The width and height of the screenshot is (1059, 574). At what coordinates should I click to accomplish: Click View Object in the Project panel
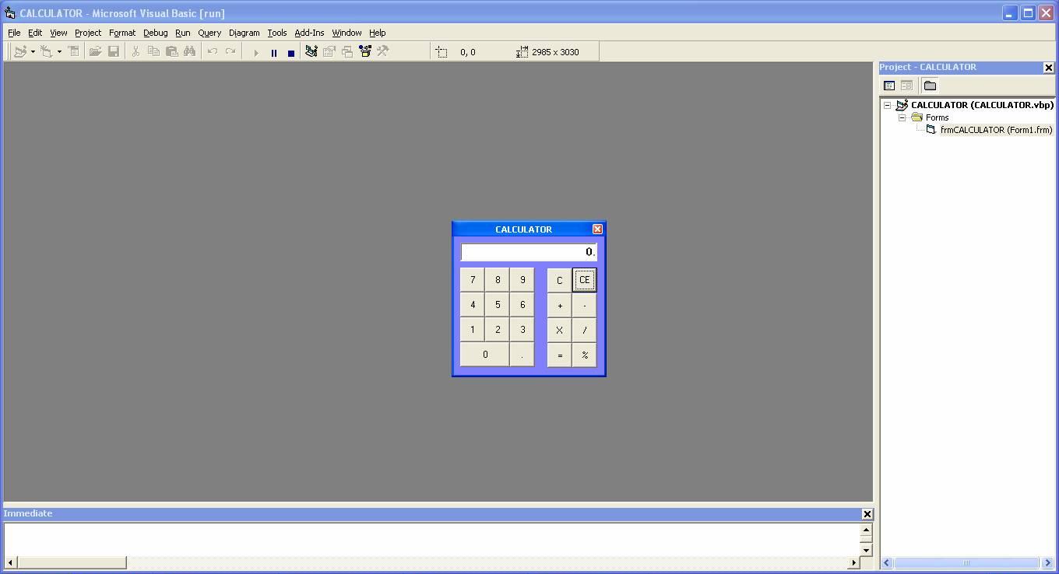[x=906, y=86]
